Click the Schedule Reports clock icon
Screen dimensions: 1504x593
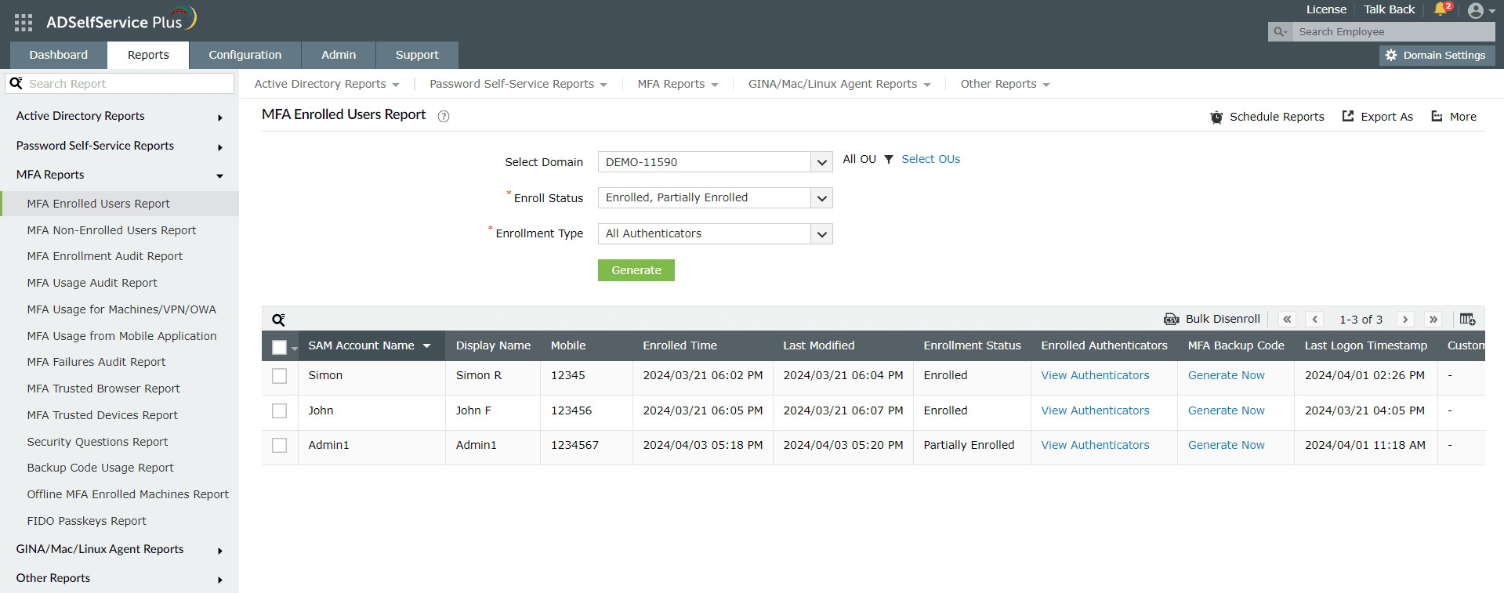pos(1216,117)
